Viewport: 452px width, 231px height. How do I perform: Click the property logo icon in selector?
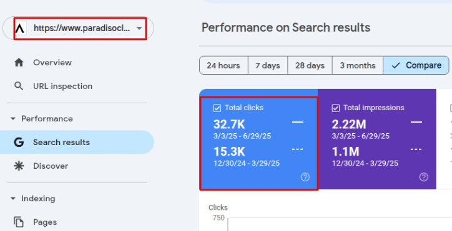[20, 28]
